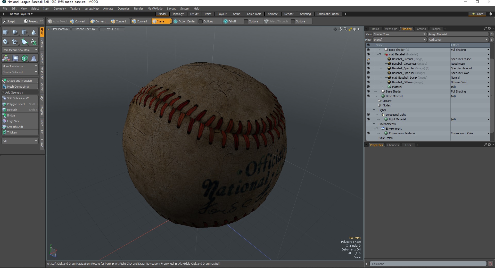Open the viewport settings gear
495x268 pixels.
[354, 29]
